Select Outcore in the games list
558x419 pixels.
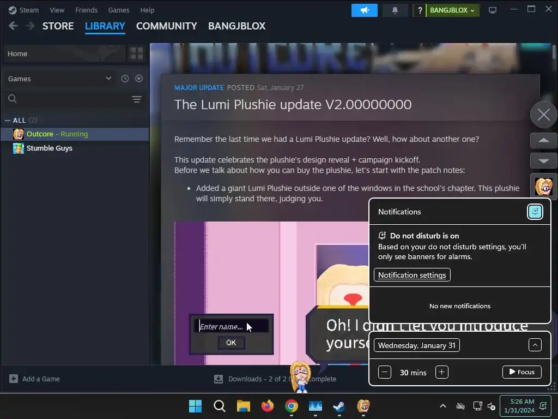click(75, 134)
